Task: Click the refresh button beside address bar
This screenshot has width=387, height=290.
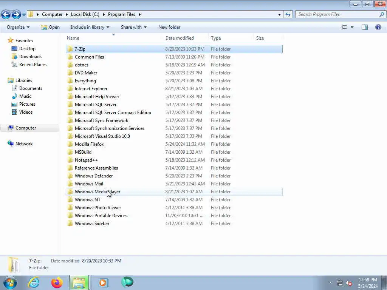Action: pos(288,15)
